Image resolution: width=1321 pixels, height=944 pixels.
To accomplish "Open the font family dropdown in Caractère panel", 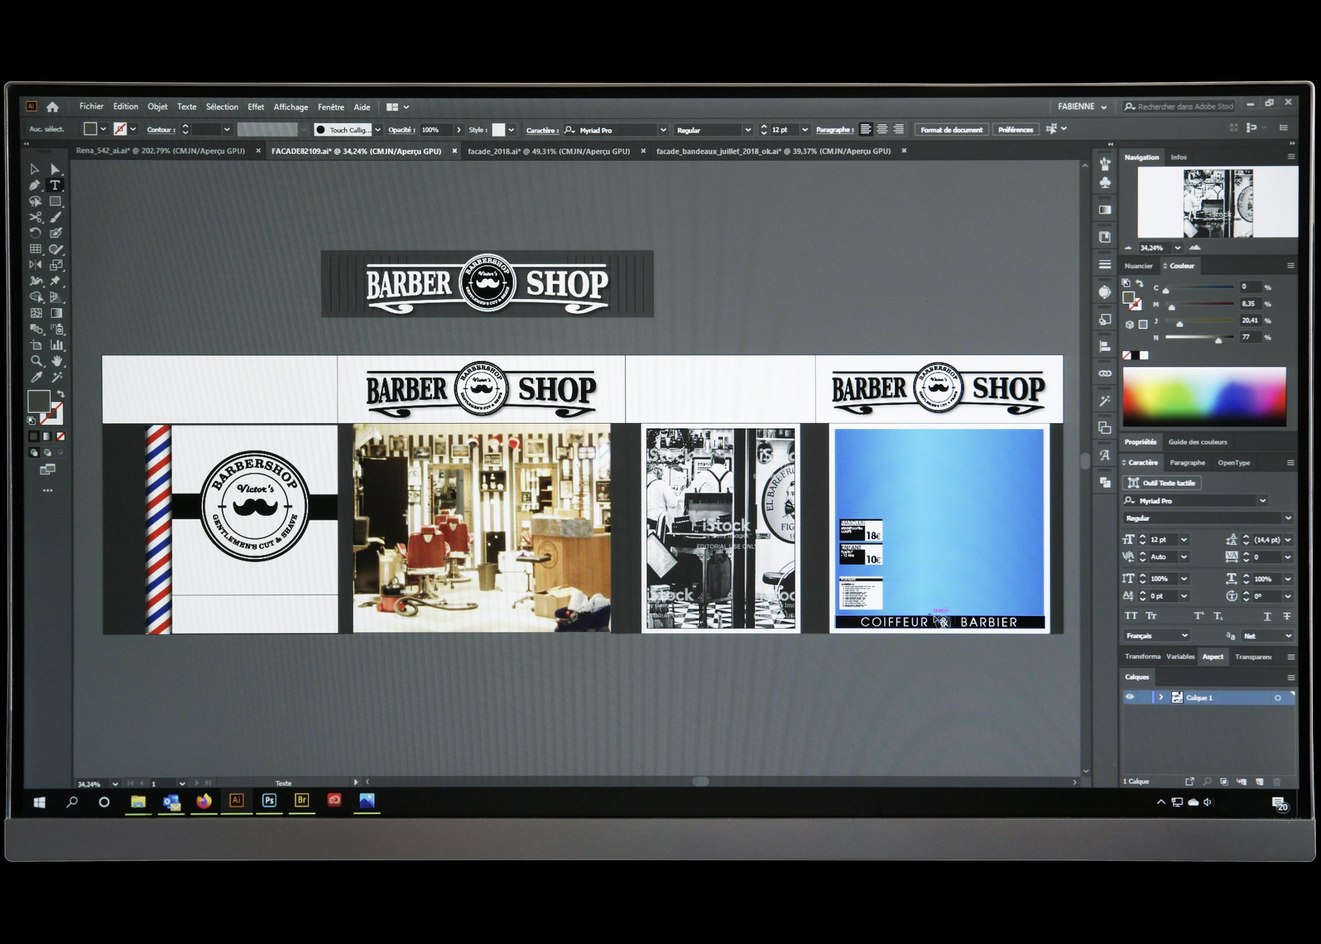I will 1262,501.
